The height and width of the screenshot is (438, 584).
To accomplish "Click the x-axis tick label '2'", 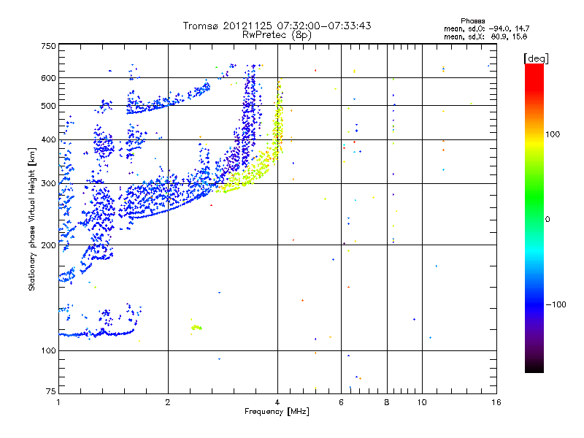I will [x=168, y=402].
